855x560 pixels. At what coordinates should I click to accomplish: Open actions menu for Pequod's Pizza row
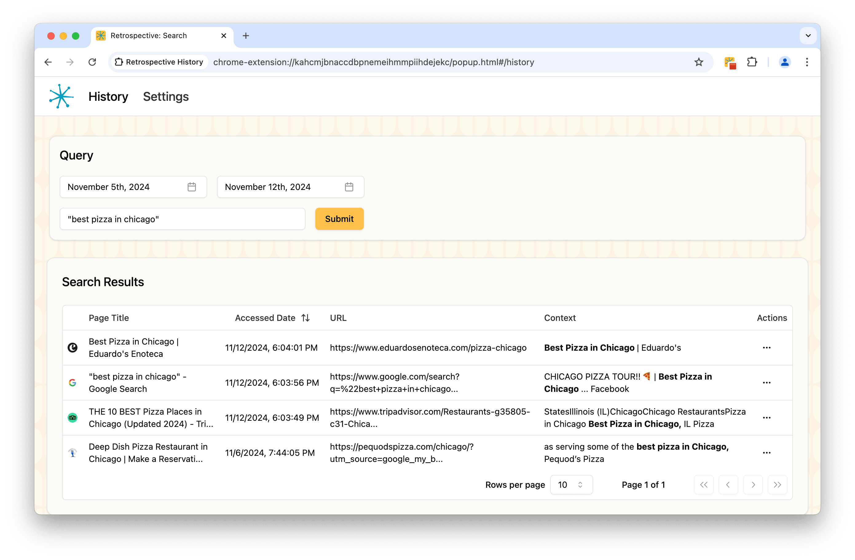pos(766,453)
